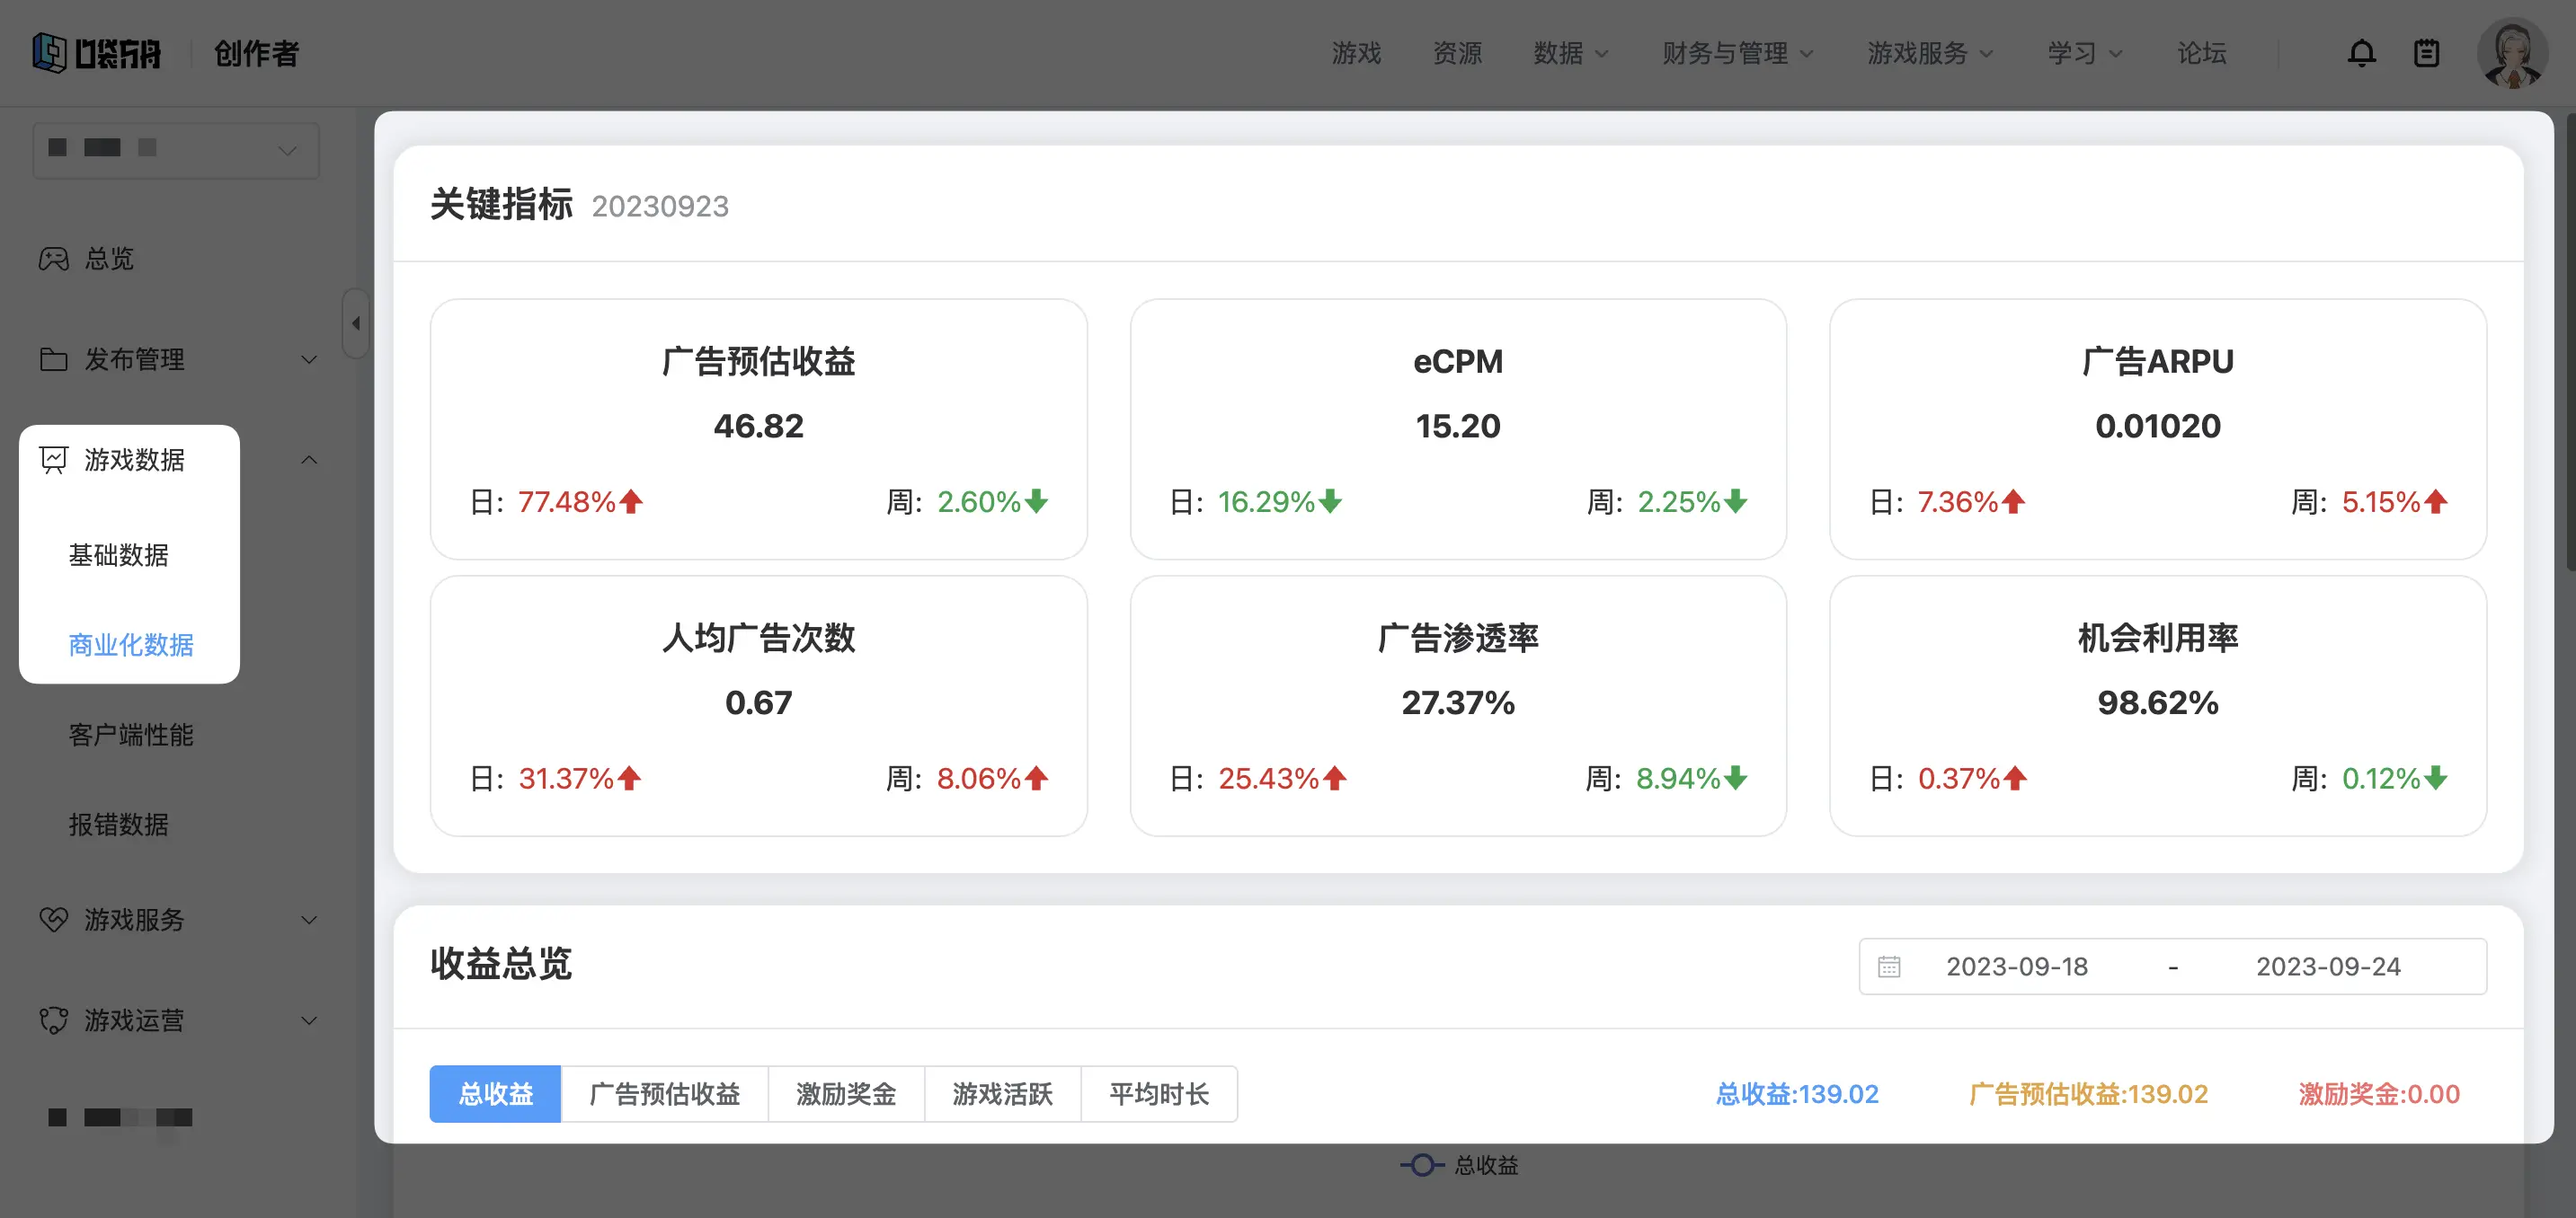Screen dimensions: 2576x1218
Task: Click start date 2023-09-18 field
Action: (x=2016, y=966)
